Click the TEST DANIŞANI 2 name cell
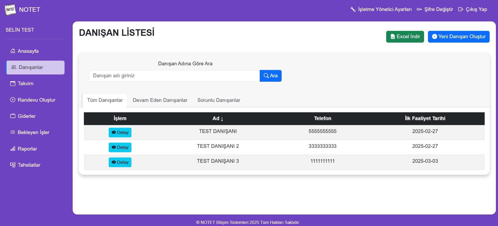This screenshot has height=226, width=498. pos(218,146)
